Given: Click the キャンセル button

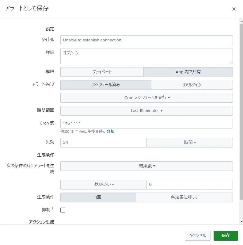Looking at the screenshot, I should click(x=198, y=235).
